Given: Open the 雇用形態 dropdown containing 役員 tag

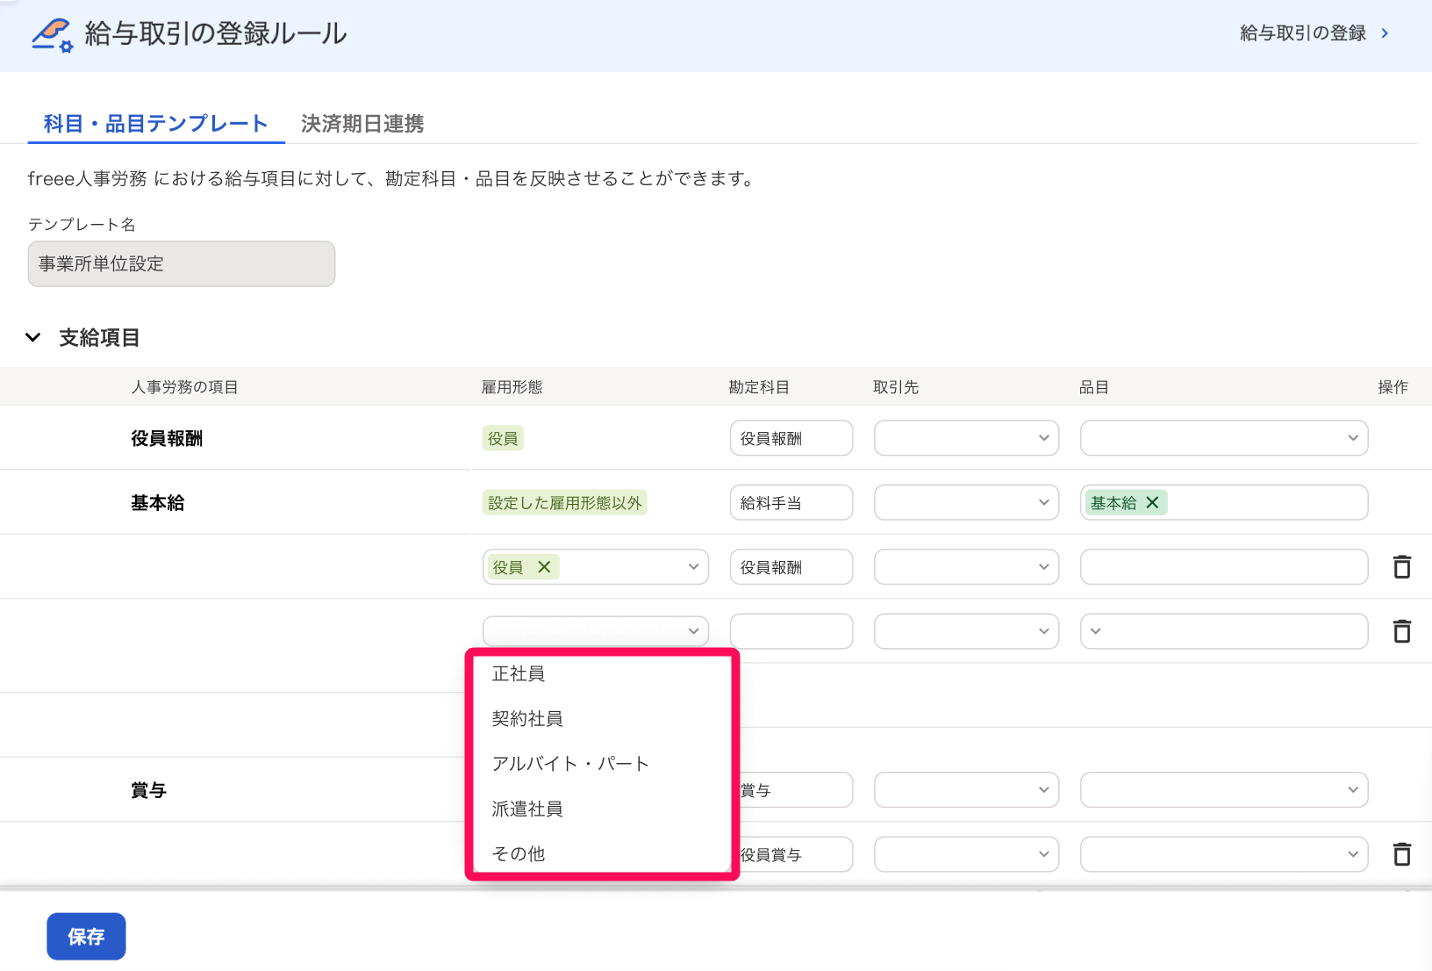Looking at the screenshot, I should tap(596, 567).
